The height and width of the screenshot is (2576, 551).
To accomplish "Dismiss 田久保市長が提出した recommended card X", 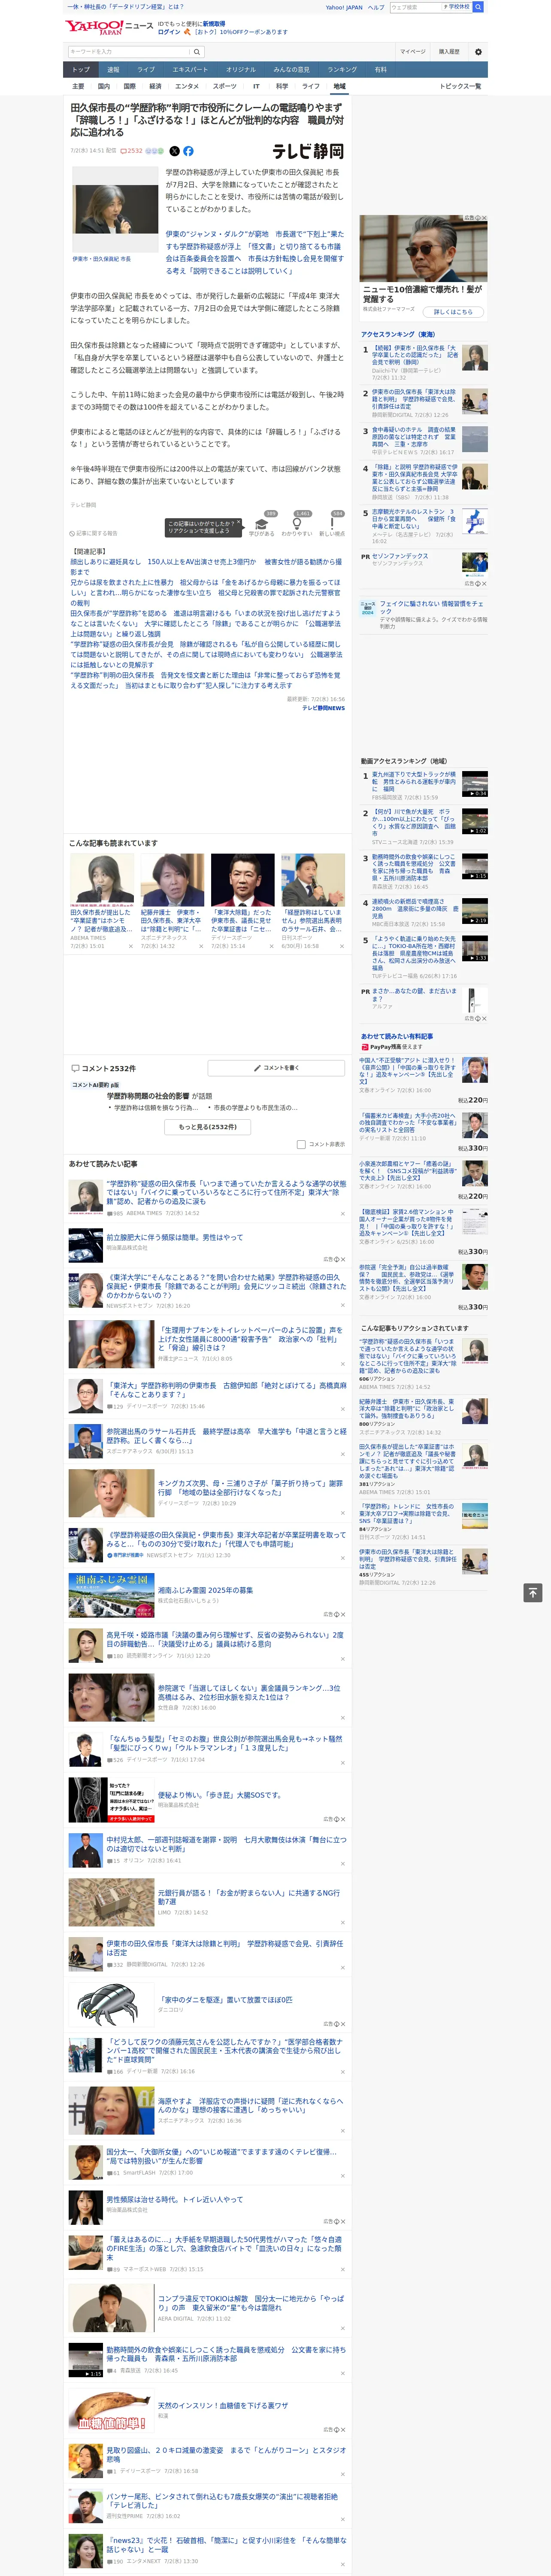I will [130, 946].
